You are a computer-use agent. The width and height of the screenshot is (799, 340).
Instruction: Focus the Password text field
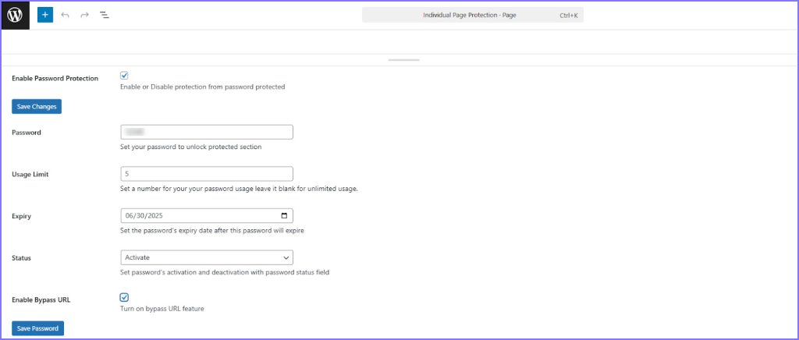click(207, 133)
